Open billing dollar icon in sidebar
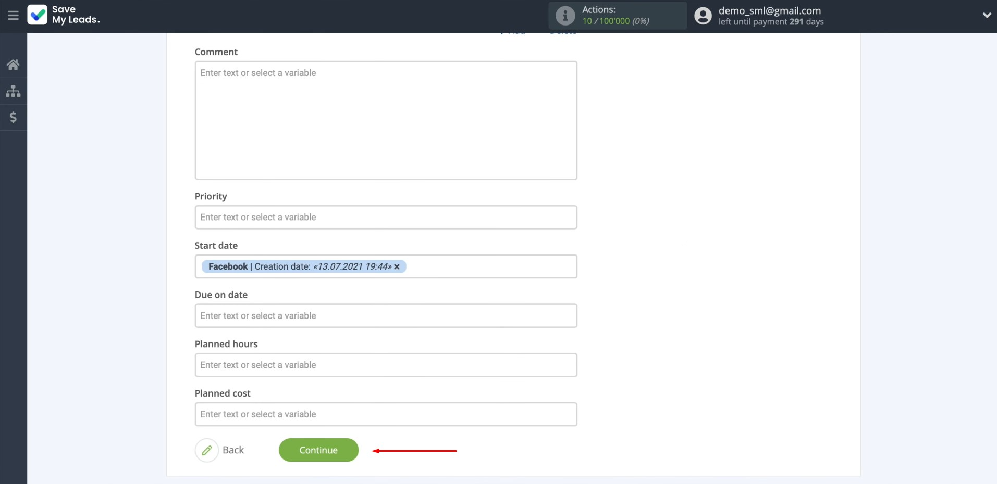The image size is (997, 484). pos(13,118)
